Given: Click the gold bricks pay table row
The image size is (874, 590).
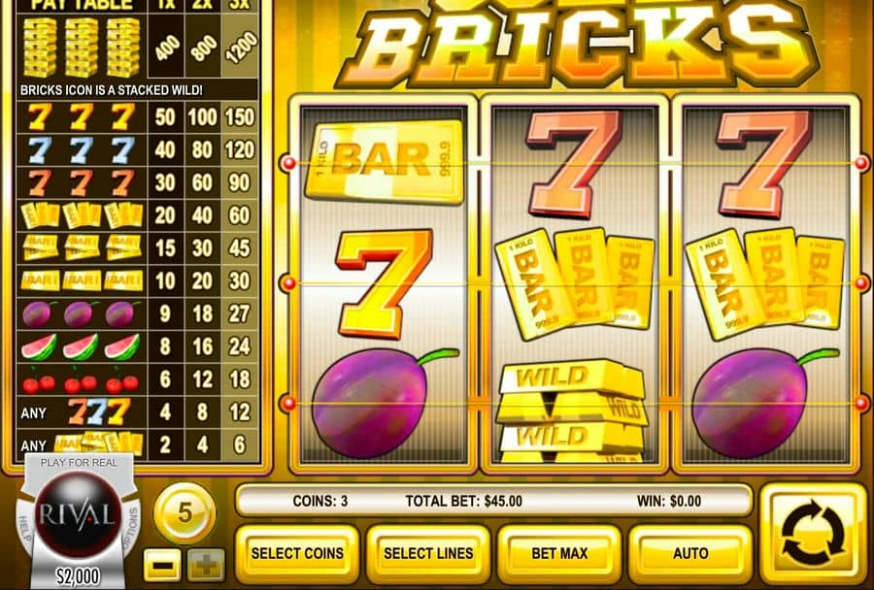Looking at the screenshot, I should pos(138,47).
